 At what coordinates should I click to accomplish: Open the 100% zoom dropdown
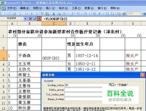click(x=140, y=14)
